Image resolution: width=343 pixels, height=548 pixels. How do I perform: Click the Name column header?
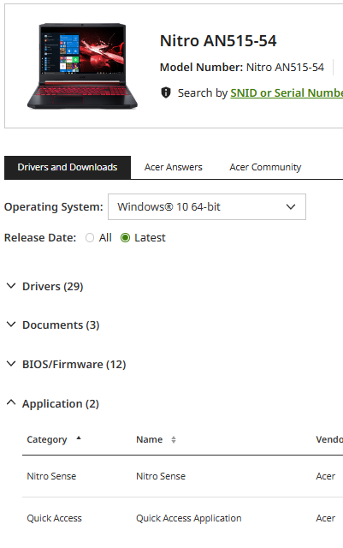click(149, 439)
